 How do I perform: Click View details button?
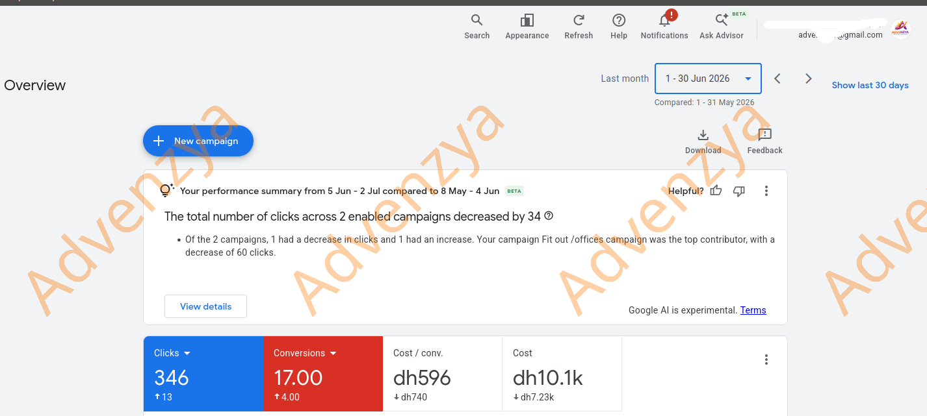click(205, 306)
